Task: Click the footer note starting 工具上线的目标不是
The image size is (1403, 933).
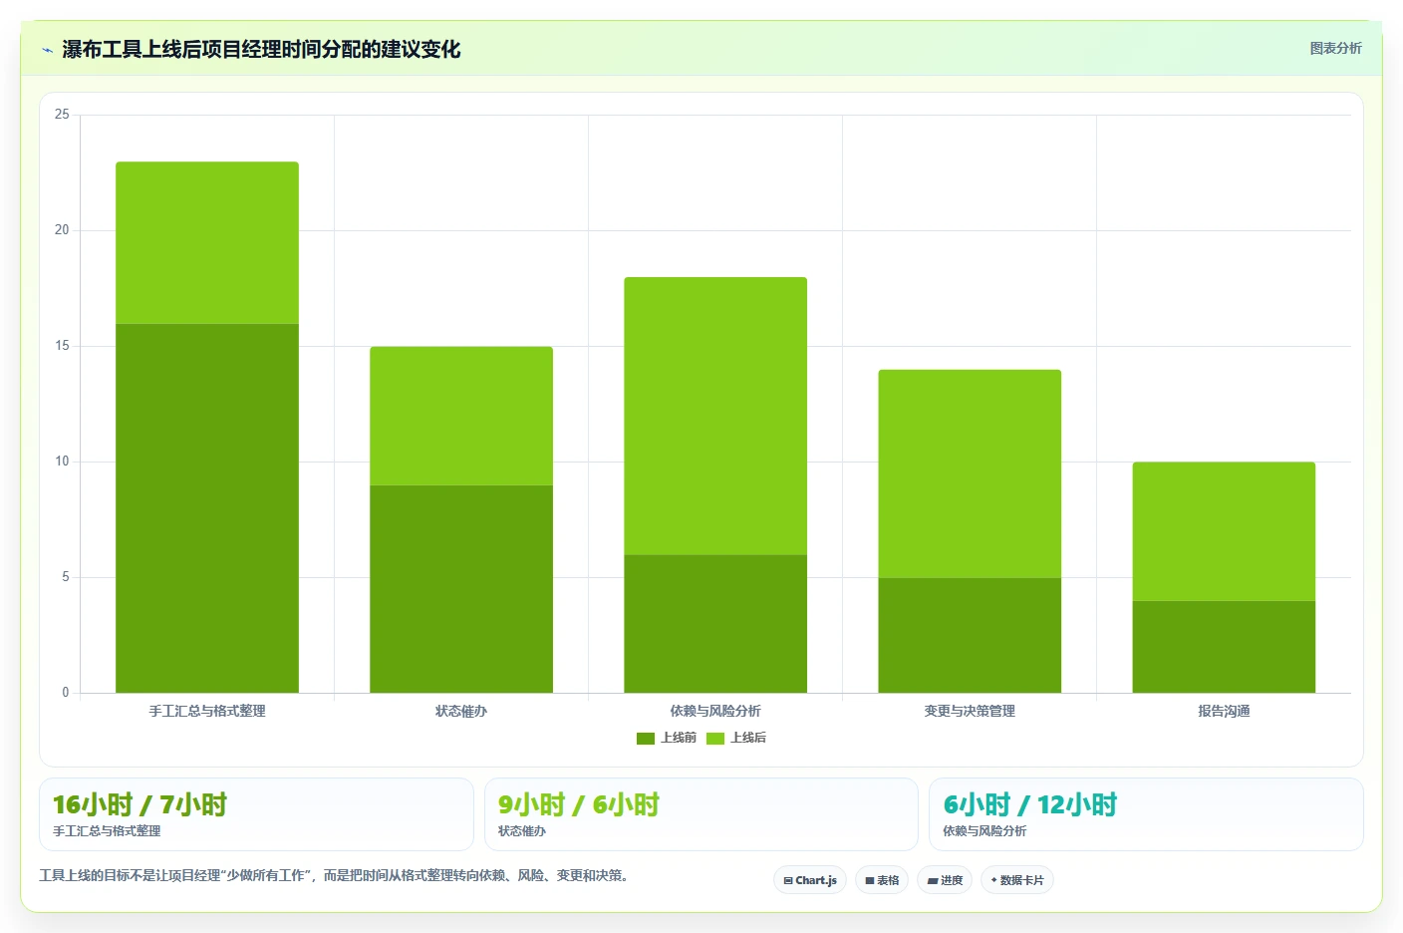Action: pos(336,876)
